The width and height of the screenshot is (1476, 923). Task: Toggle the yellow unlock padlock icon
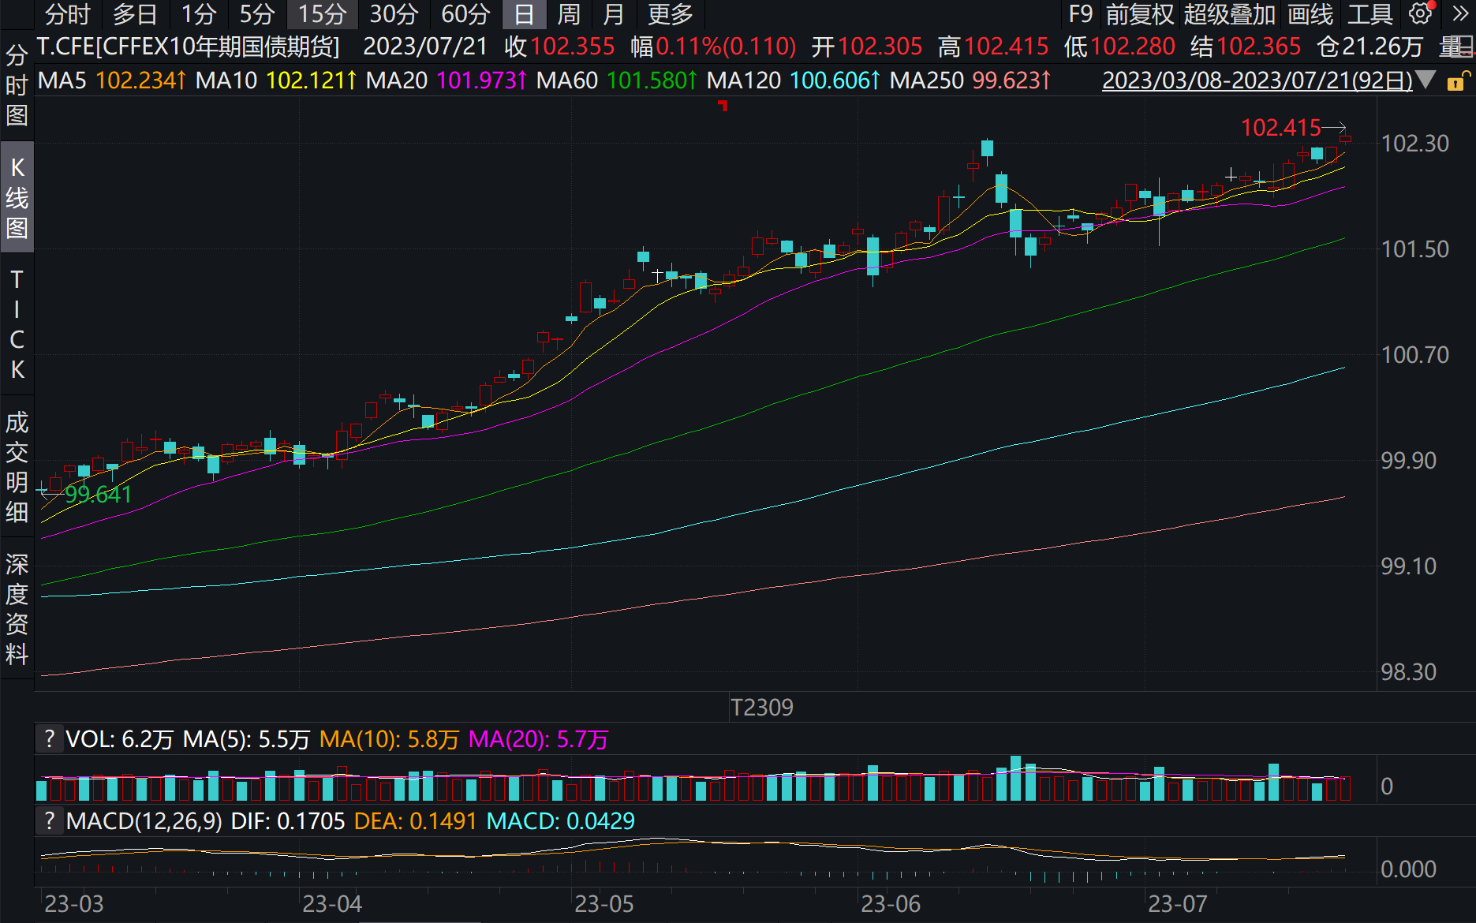point(1457,81)
